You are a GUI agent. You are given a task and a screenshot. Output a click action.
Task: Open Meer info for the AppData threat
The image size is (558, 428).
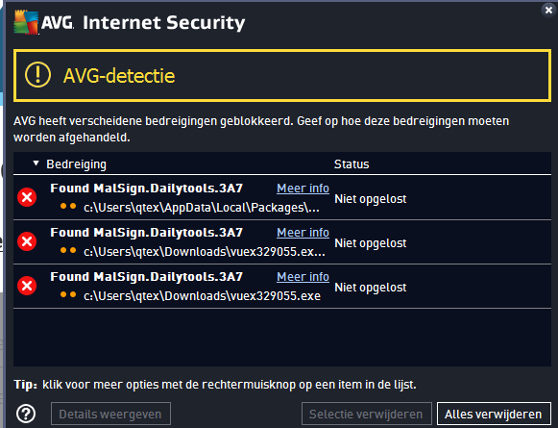point(303,189)
